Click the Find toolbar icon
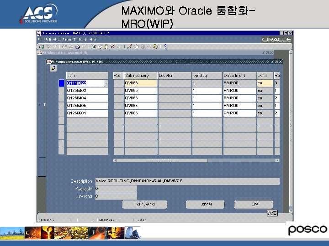The image size is (329, 246). [x=48, y=46]
